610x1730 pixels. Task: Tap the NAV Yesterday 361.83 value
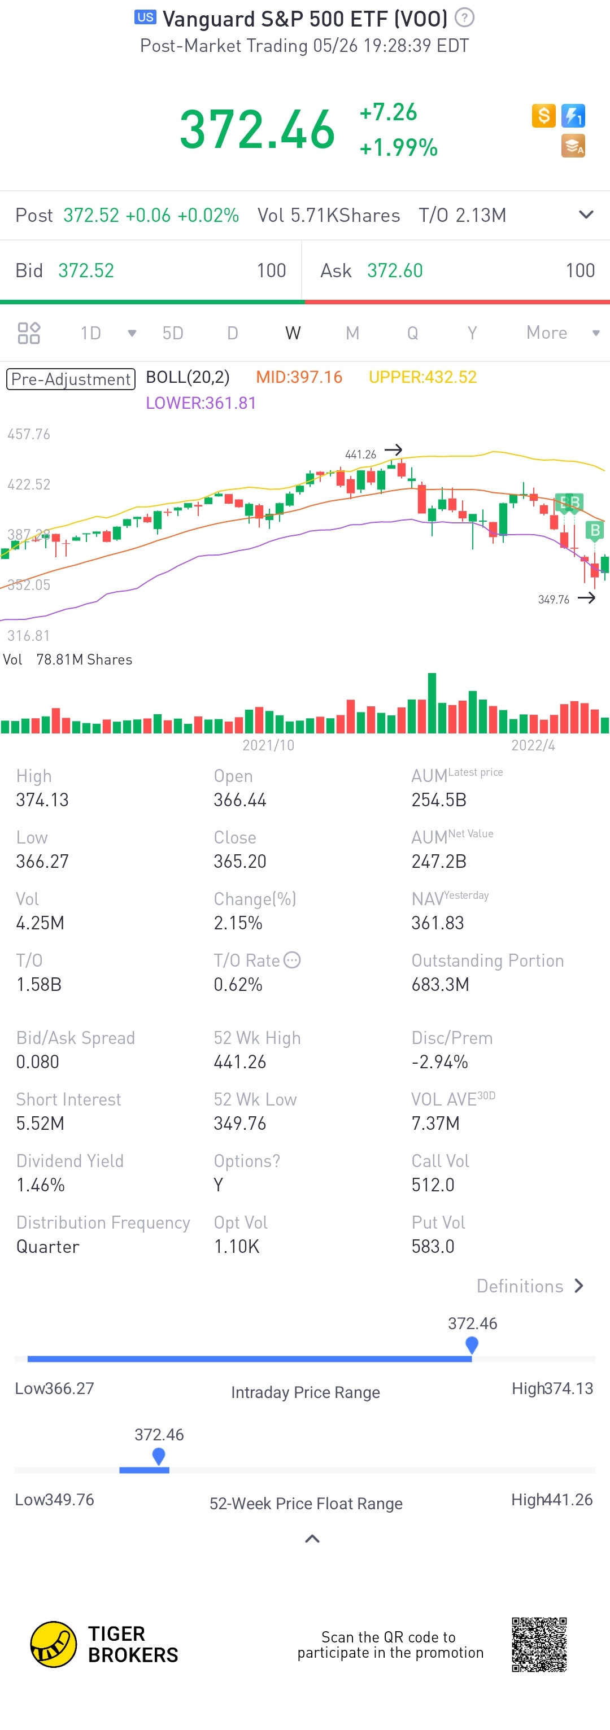point(437,923)
